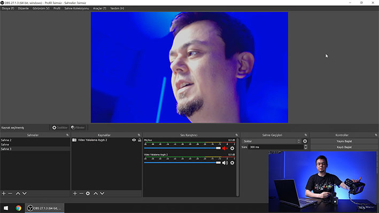
Task: Open the Soldur transition dropdown
Action: point(272,141)
